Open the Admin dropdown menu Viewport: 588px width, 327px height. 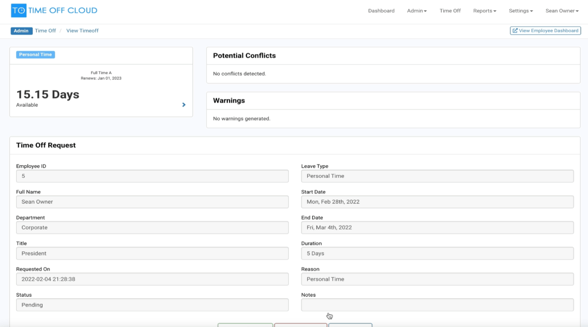tap(417, 11)
